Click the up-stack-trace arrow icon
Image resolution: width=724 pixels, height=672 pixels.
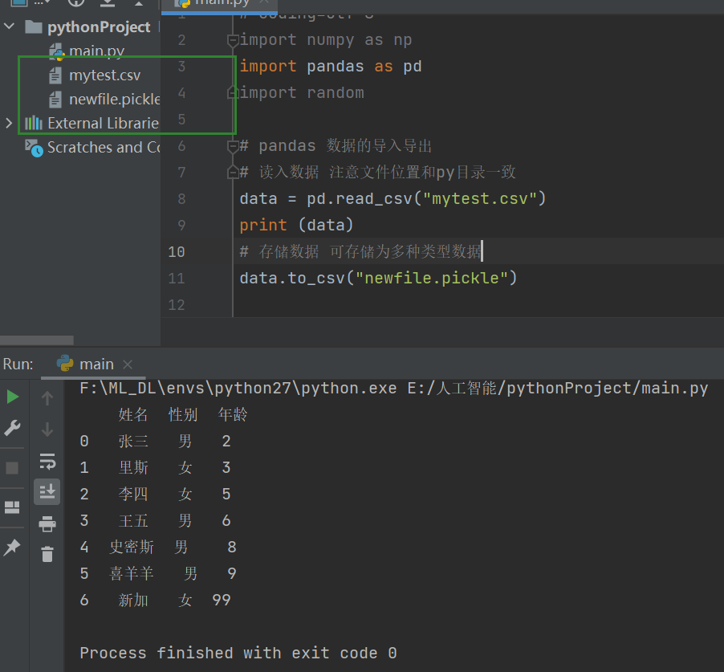(x=47, y=397)
